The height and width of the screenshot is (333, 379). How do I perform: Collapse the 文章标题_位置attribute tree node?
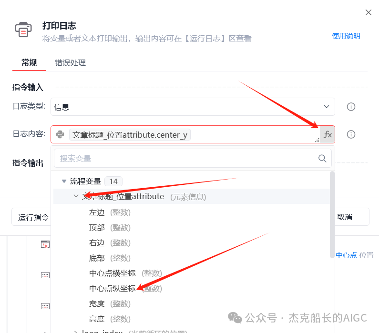[x=76, y=196]
